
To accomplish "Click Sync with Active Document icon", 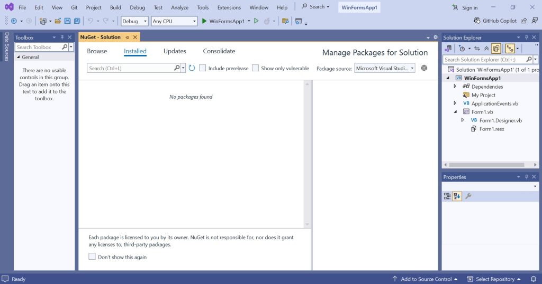I will click(x=477, y=49).
